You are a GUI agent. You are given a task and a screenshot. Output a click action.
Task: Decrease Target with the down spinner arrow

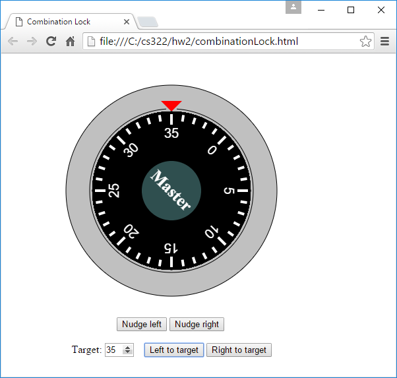tap(128, 352)
